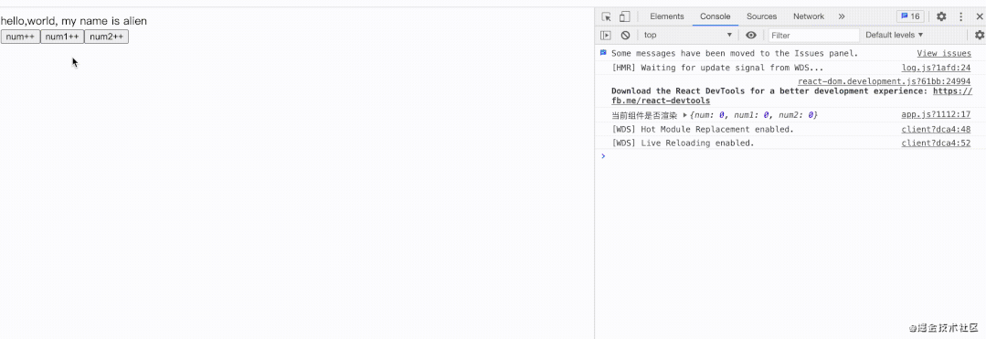Expand the logged num object triangle

(684, 115)
